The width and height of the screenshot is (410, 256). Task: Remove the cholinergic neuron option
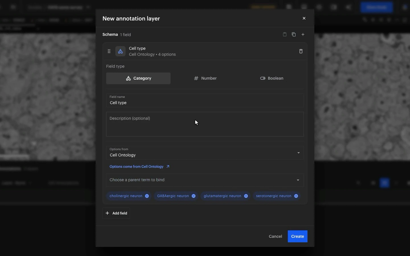(147, 196)
